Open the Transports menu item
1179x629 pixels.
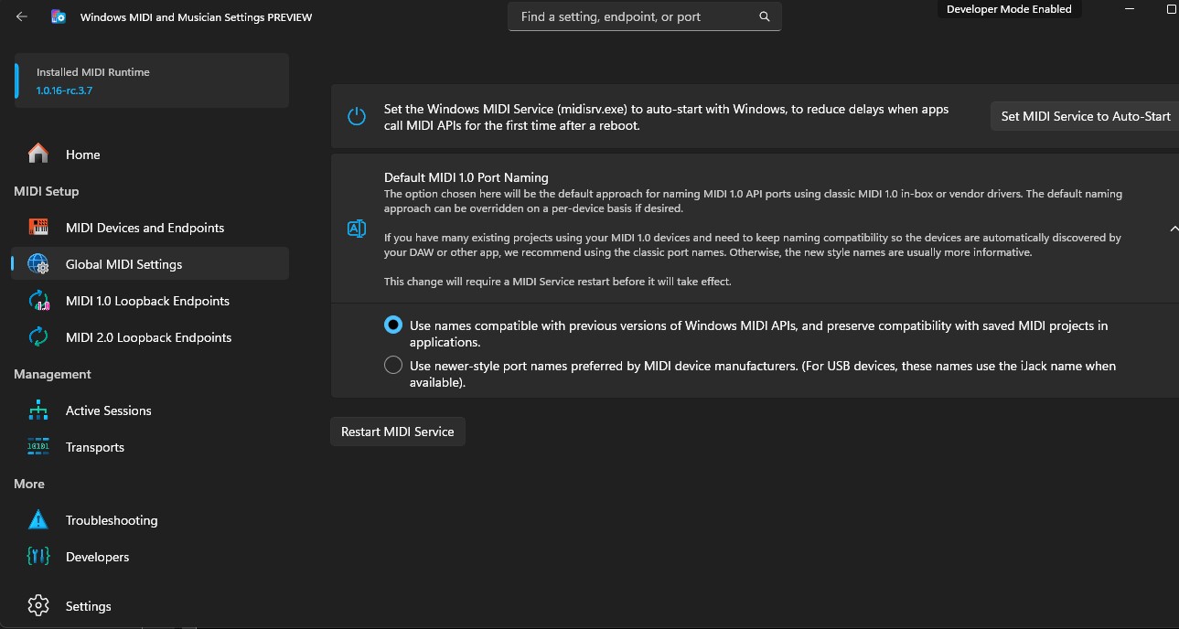95,447
